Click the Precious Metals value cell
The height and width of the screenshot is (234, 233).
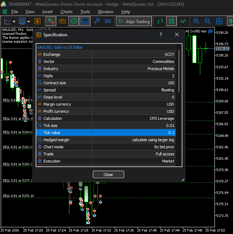(x=134, y=69)
